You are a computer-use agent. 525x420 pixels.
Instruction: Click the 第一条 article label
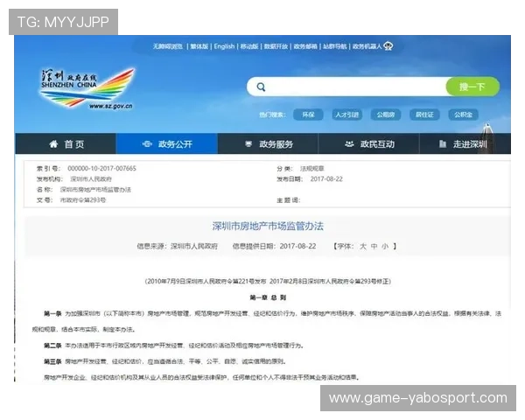click(52, 314)
